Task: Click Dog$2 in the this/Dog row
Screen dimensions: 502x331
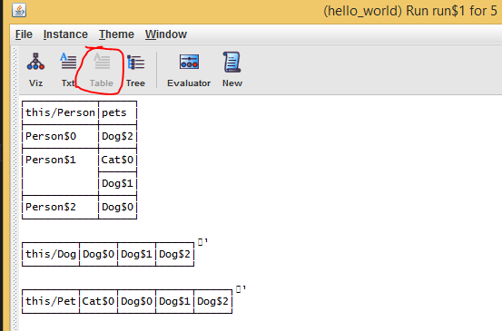Action: (x=175, y=254)
